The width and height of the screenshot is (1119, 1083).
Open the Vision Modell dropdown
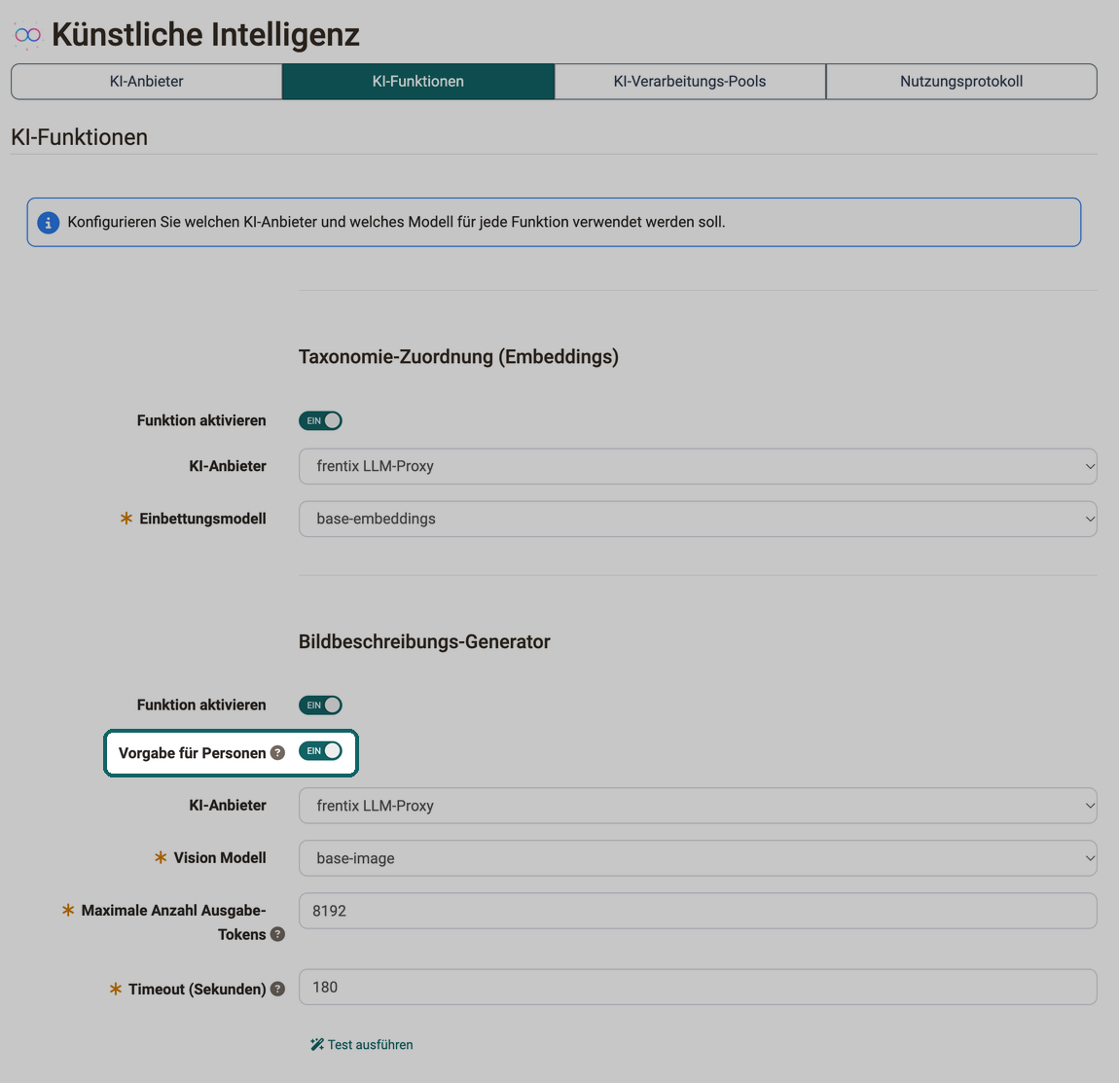[x=698, y=858]
